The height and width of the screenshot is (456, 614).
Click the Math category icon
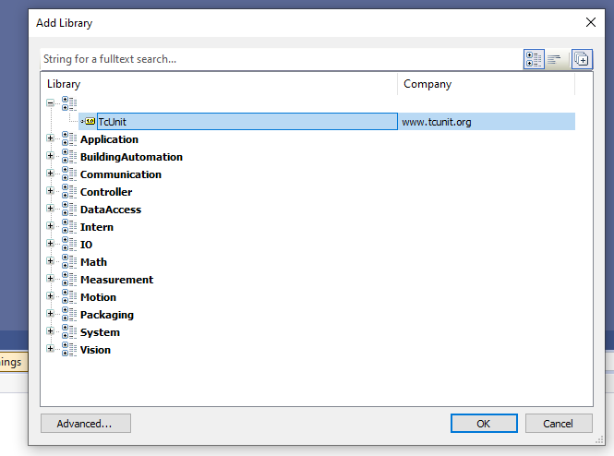click(69, 262)
